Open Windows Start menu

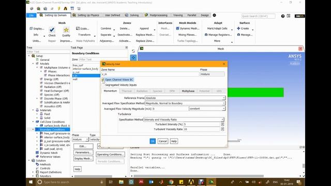[x=31, y=182]
